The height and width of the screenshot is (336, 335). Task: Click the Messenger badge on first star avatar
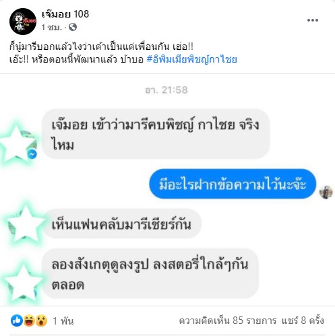[32, 154]
